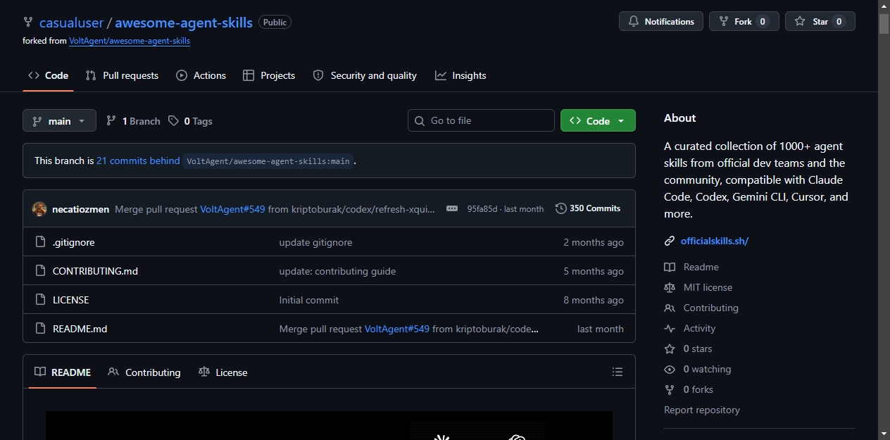
Task: Click the necatiozmen author name
Action: click(80, 209)
